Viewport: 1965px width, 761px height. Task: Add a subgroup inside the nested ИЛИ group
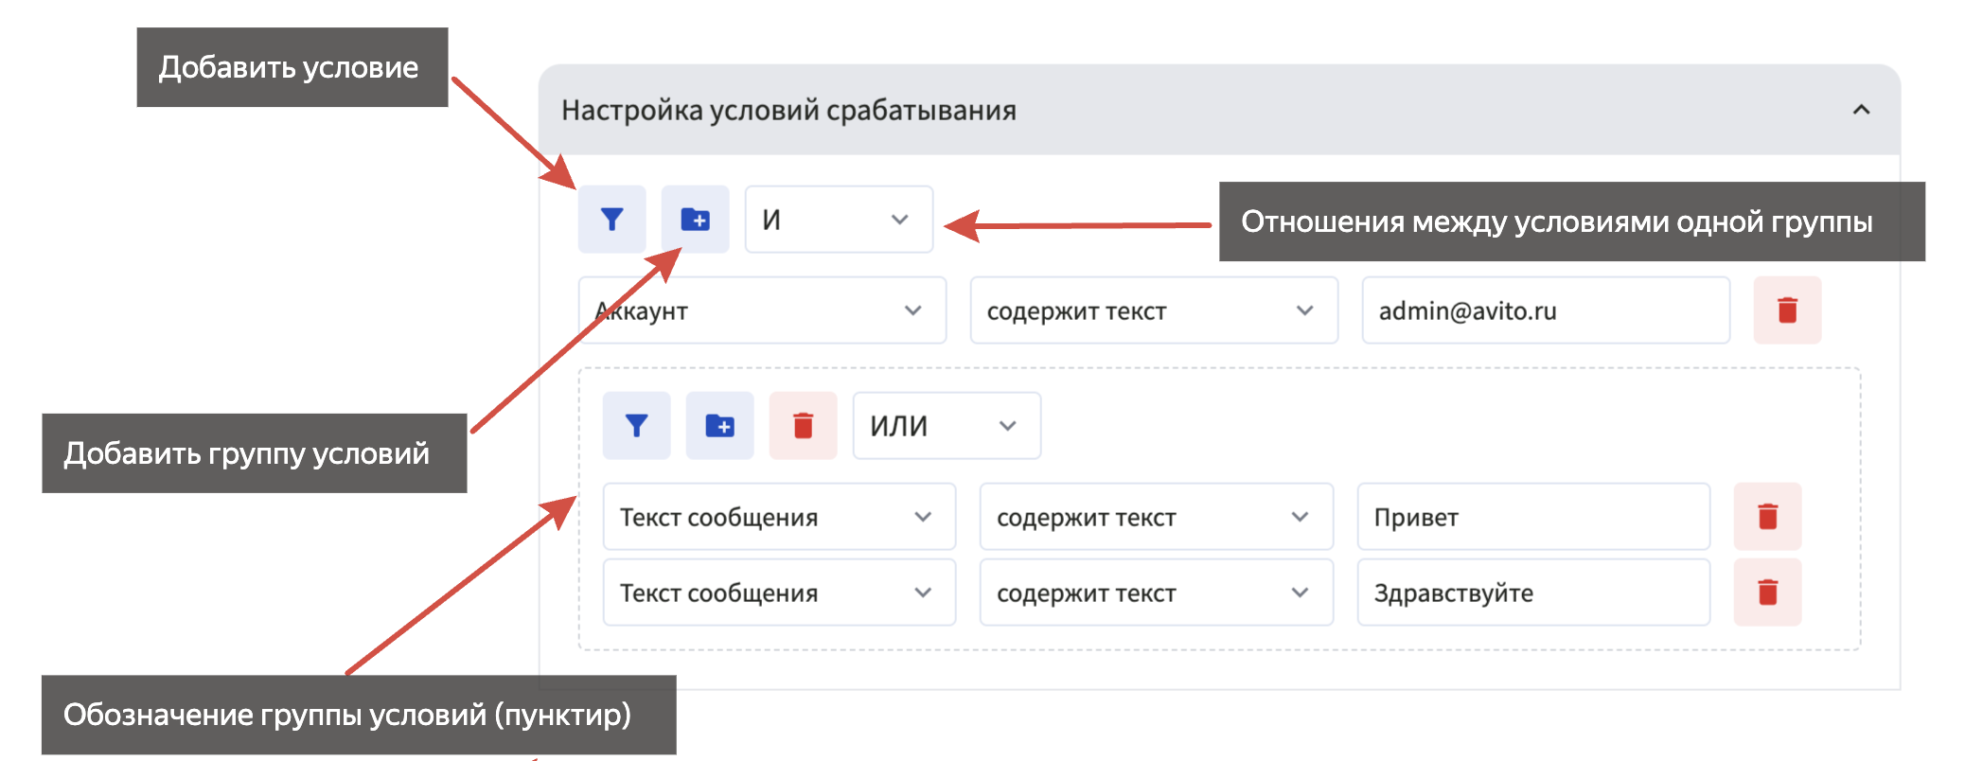719,426
